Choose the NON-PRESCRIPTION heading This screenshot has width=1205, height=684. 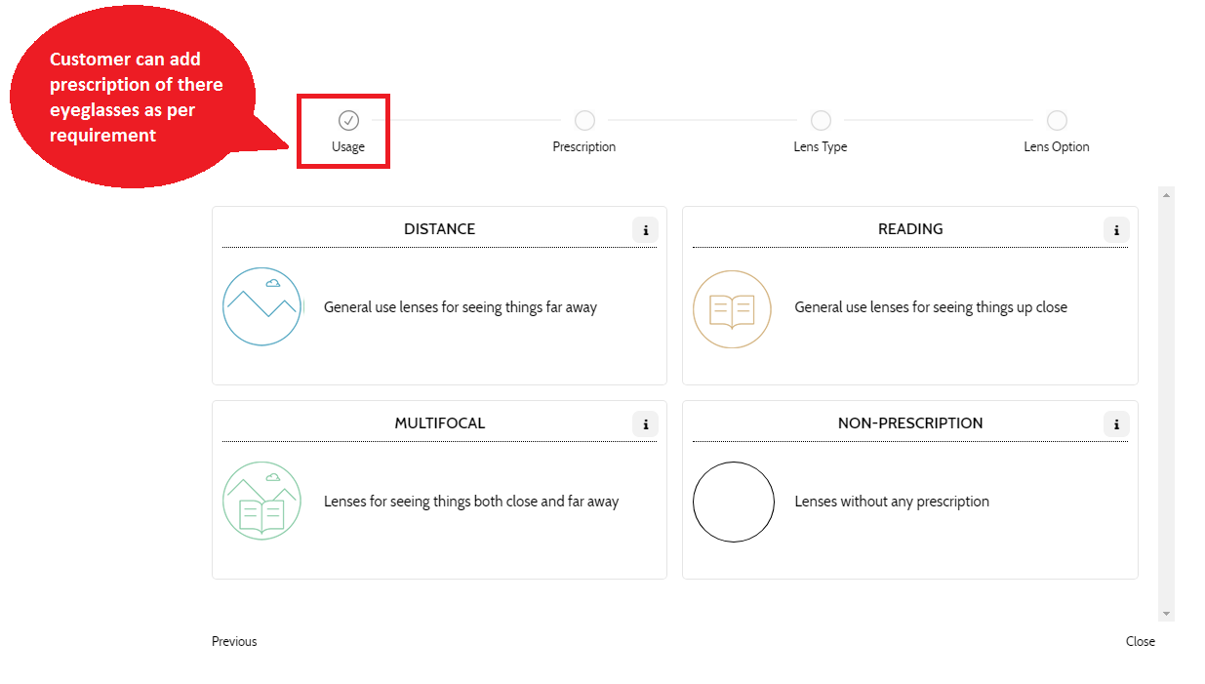(x=910, y=423)
